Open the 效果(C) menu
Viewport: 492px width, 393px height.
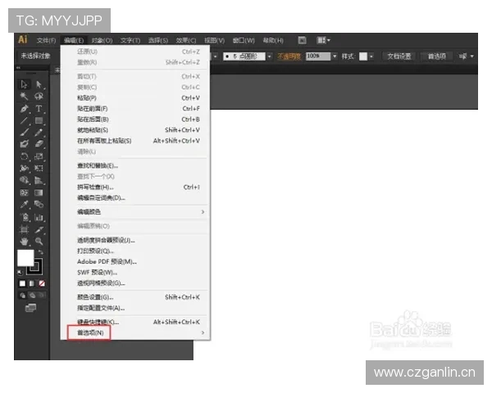tap(186, 40)
